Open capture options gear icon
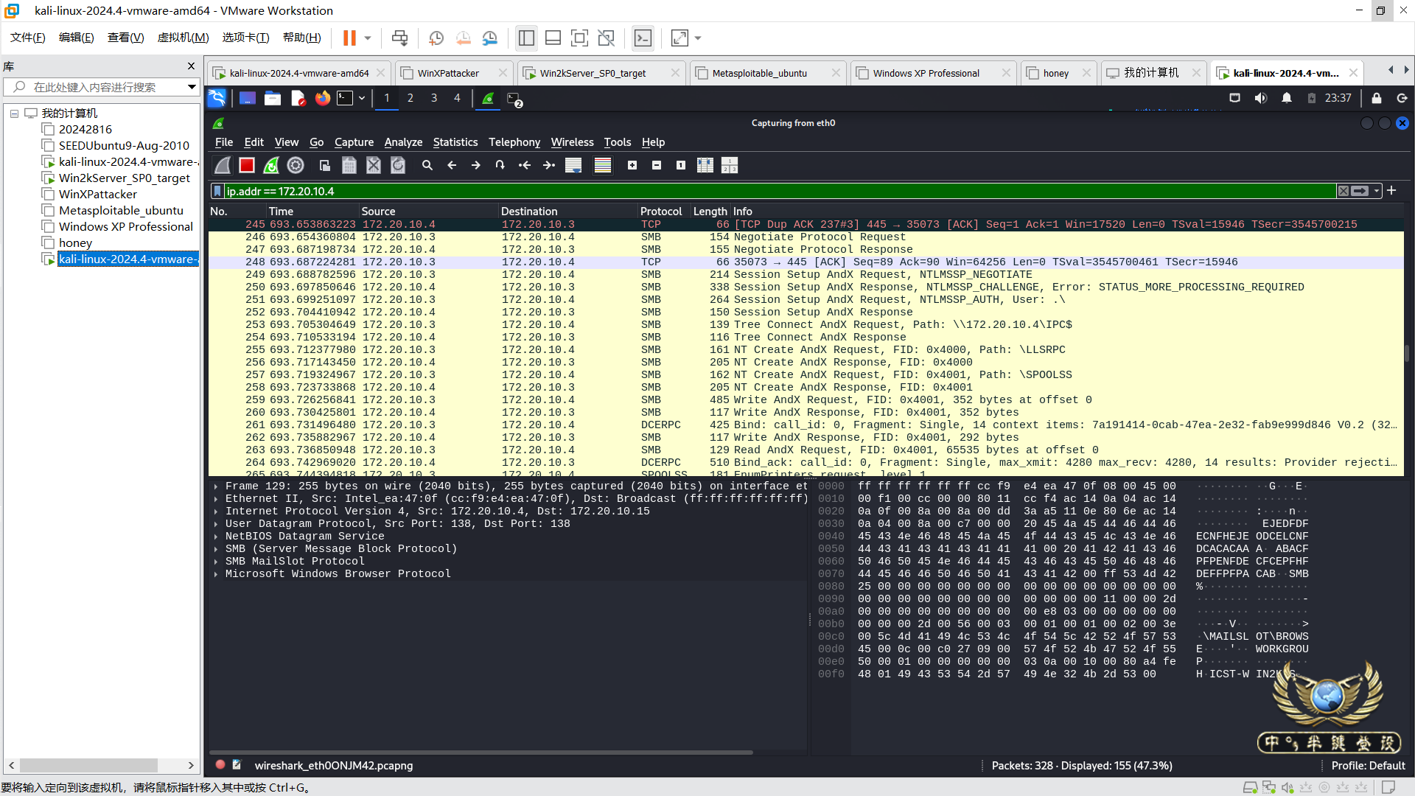The width and height of the screenshot is (1415, 796). coord(296,166)
